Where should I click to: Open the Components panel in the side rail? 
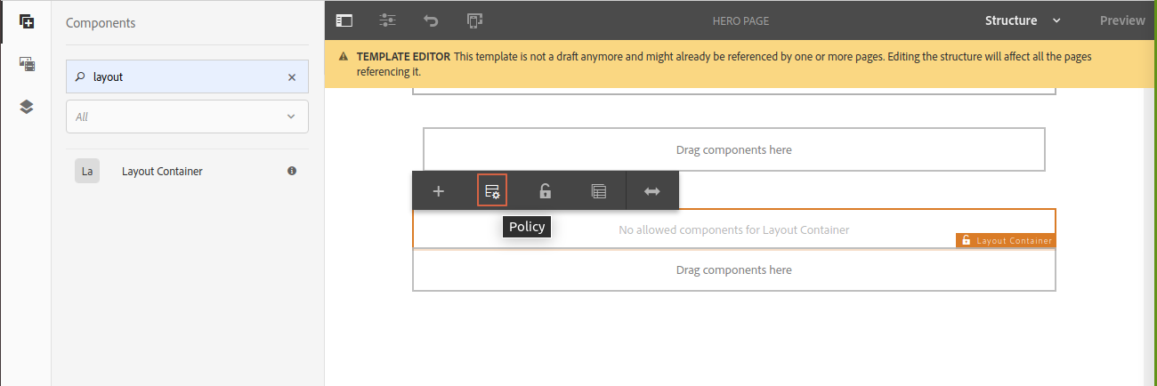coord(26,20)
